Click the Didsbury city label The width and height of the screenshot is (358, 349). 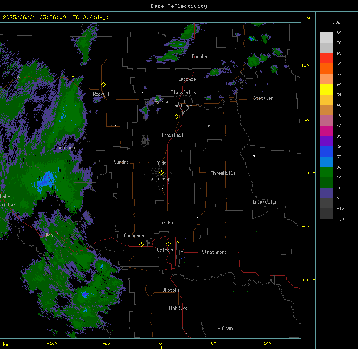159,179
